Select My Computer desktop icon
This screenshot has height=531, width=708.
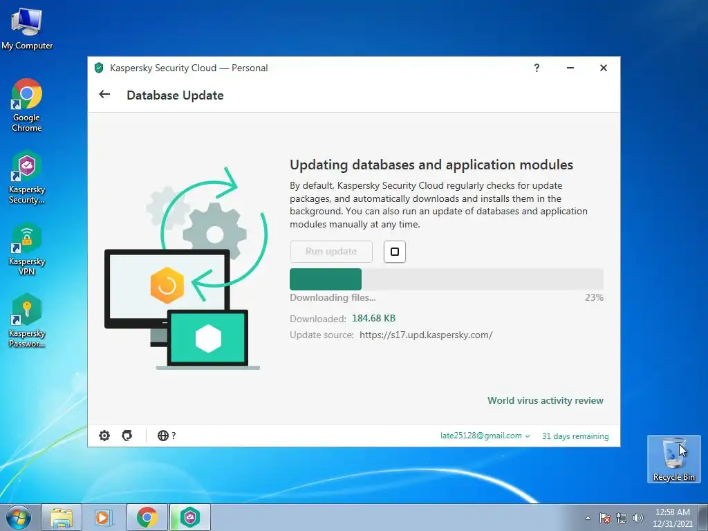coord(27,28)
